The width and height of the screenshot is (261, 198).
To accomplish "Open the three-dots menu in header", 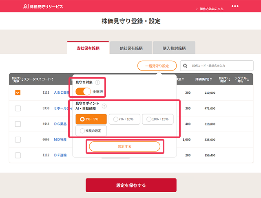I will pyautogui.click(x=236, y=7).
